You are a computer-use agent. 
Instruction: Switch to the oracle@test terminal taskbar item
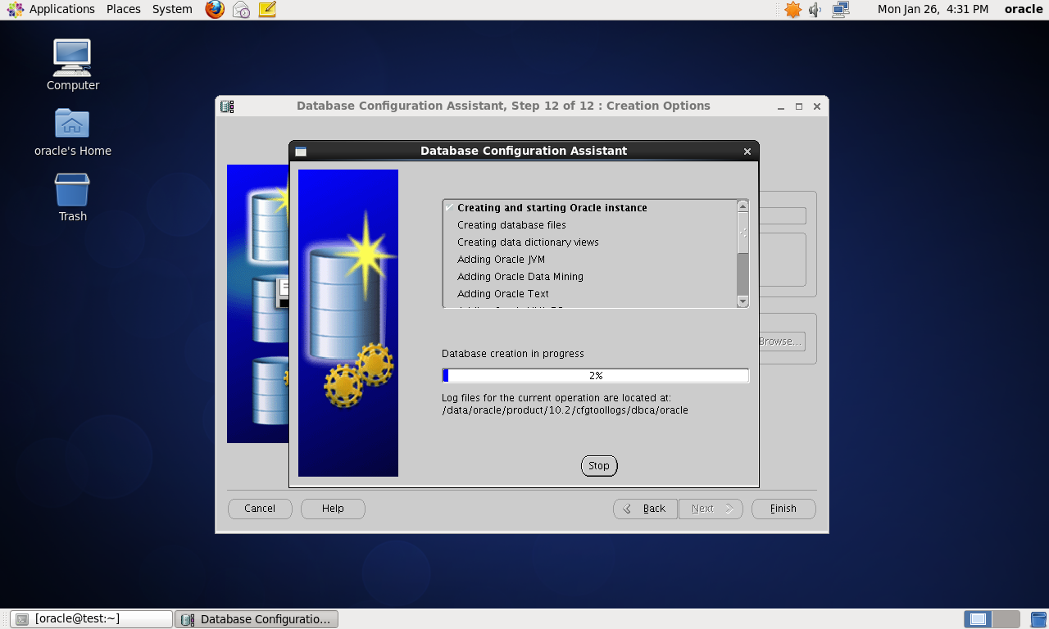point(92,619)
